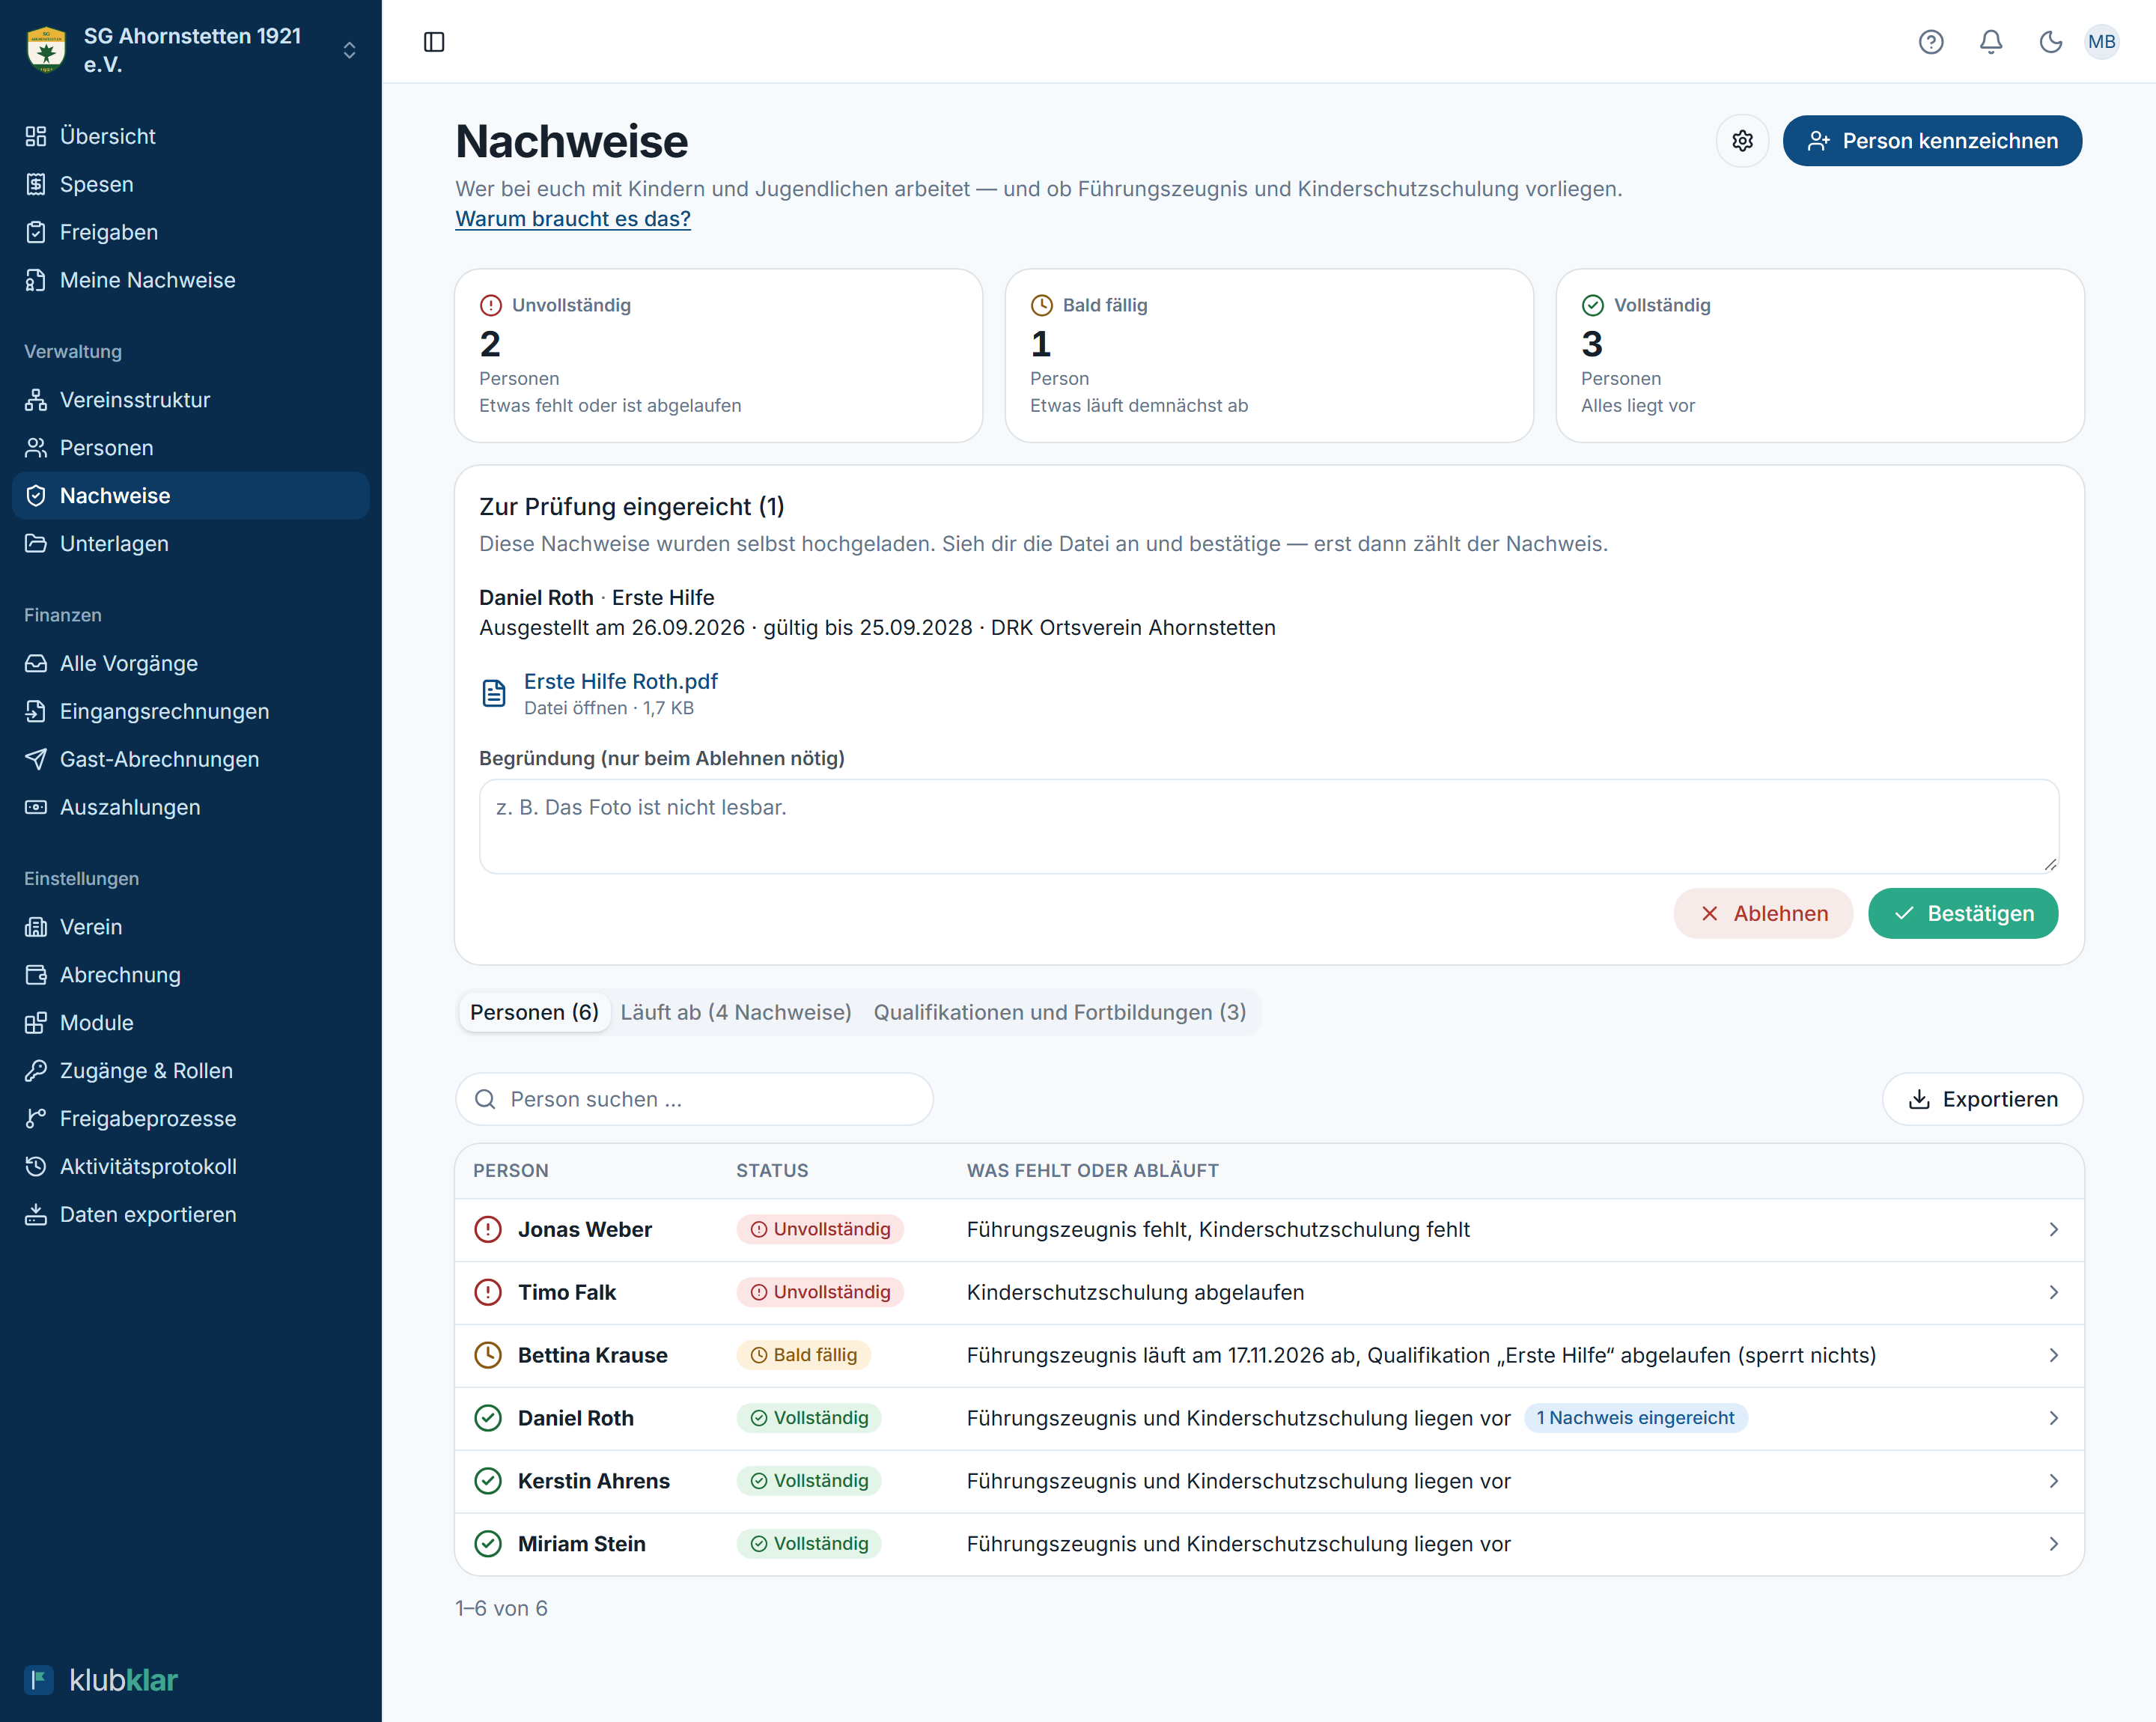The image size is (2156, 1722).
Task: Open the file Erste Hilfe Roth.pdf
Action: coord(621,682)
